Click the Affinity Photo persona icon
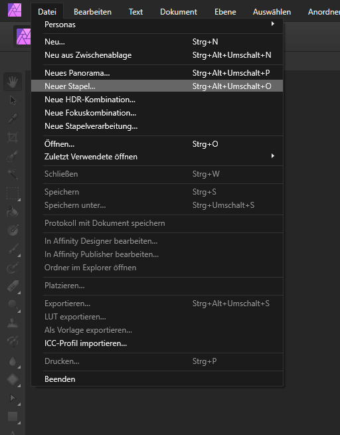The width and height of the screenshot is (340, 435). pos(23,37)
